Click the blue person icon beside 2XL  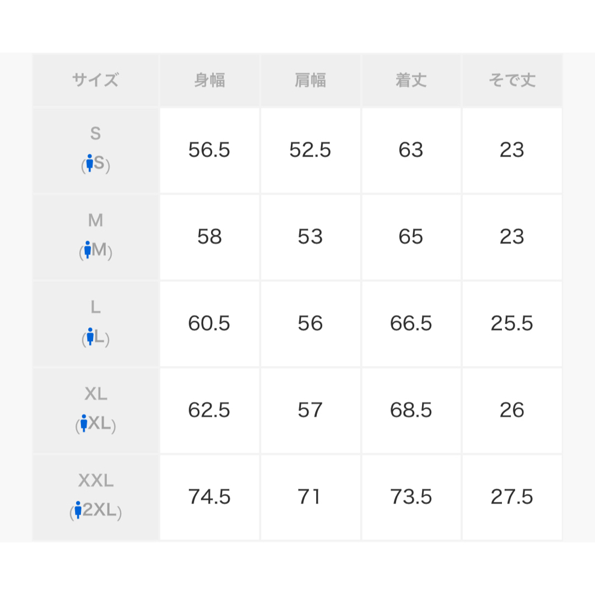(x=78, y=510)
